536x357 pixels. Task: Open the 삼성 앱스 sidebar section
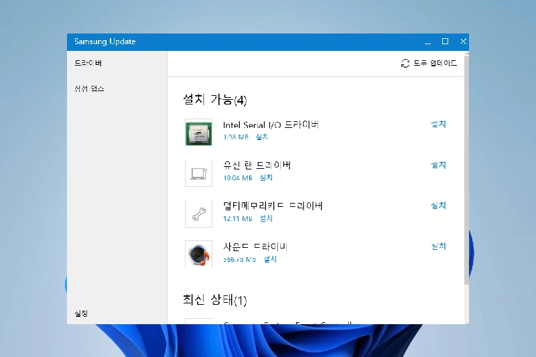[x=89, y=88]
